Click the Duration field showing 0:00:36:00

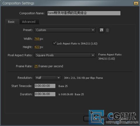click(45, 94)
